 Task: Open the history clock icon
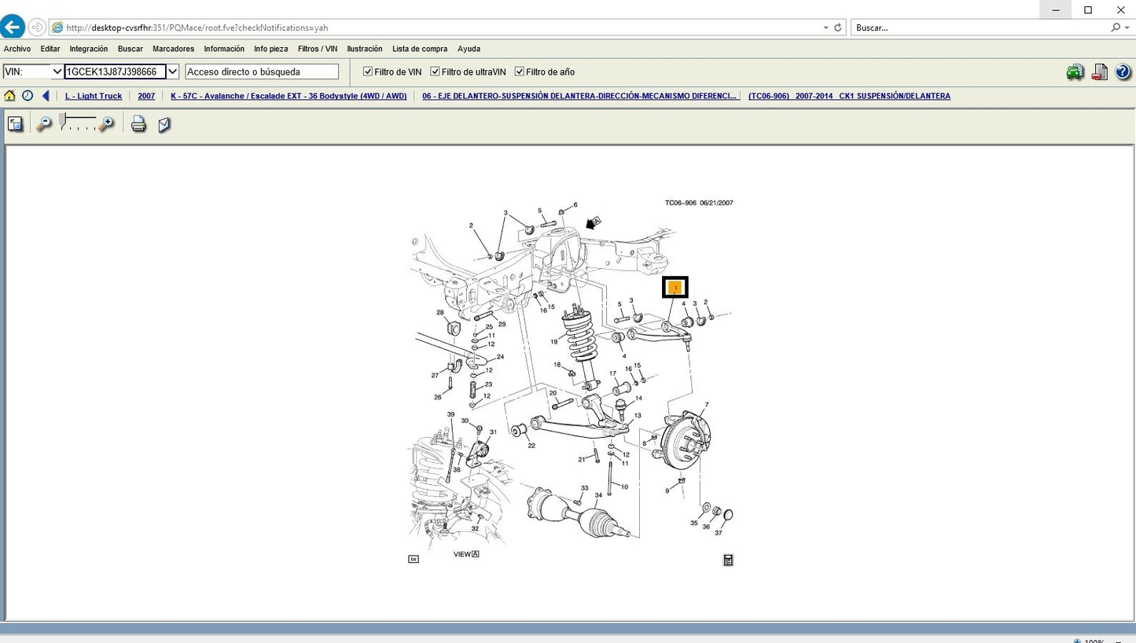28,96
